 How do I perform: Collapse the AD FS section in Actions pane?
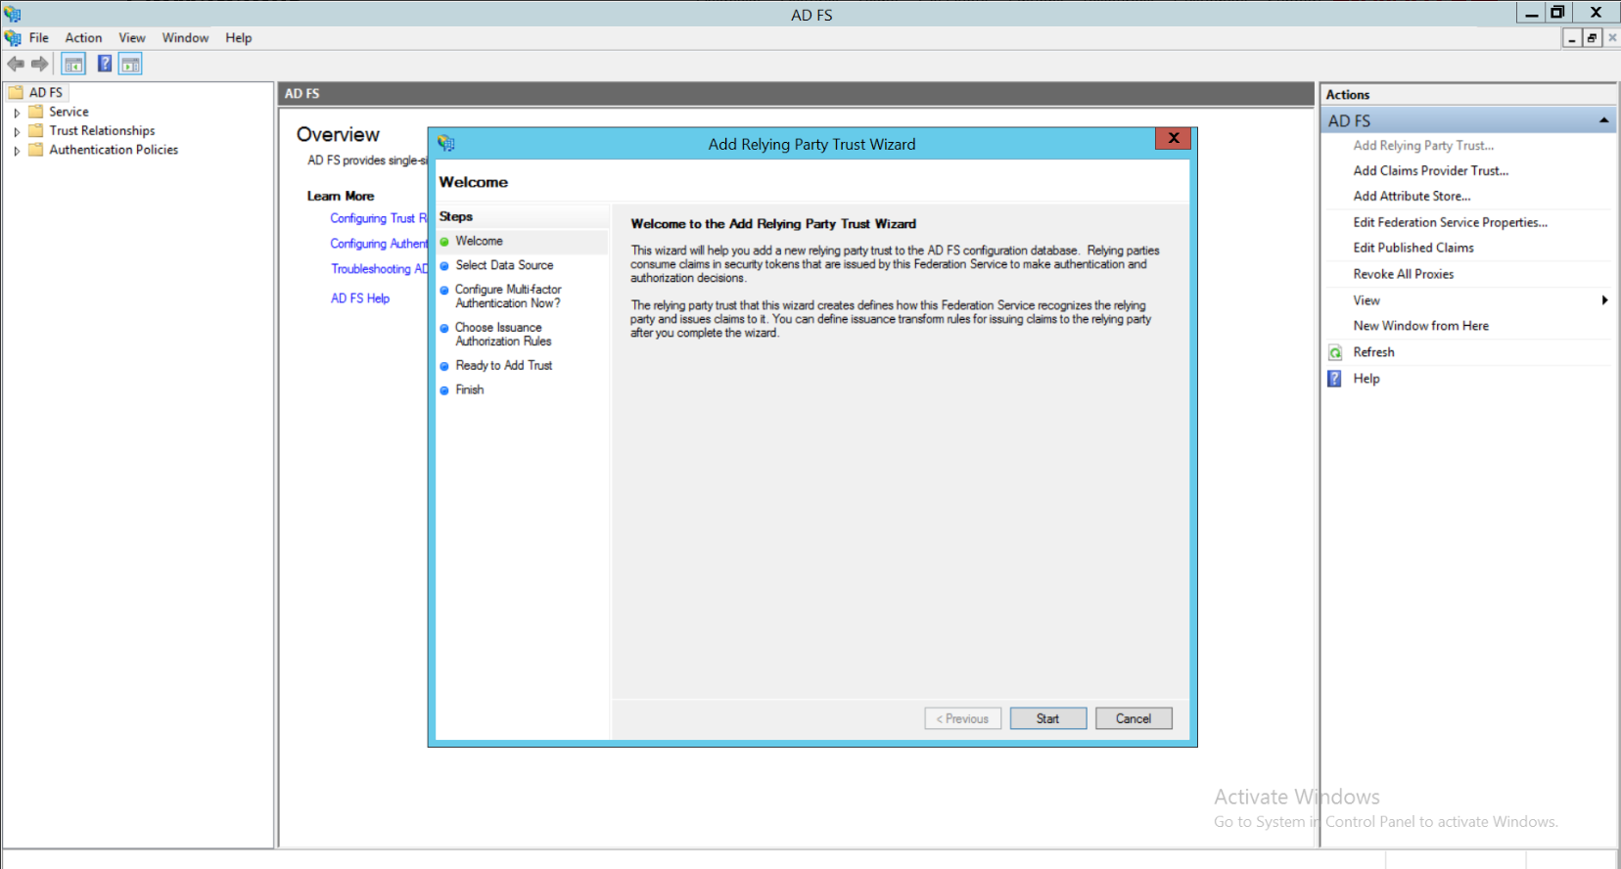1603,120
